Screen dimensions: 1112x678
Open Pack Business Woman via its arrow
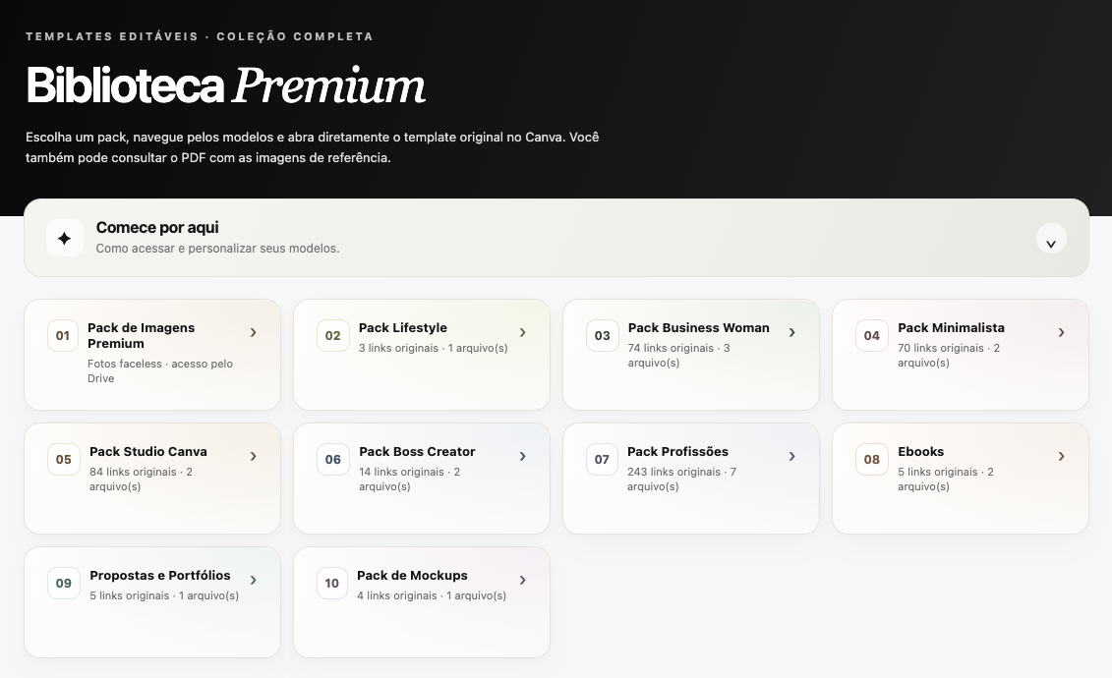(792, 332)
